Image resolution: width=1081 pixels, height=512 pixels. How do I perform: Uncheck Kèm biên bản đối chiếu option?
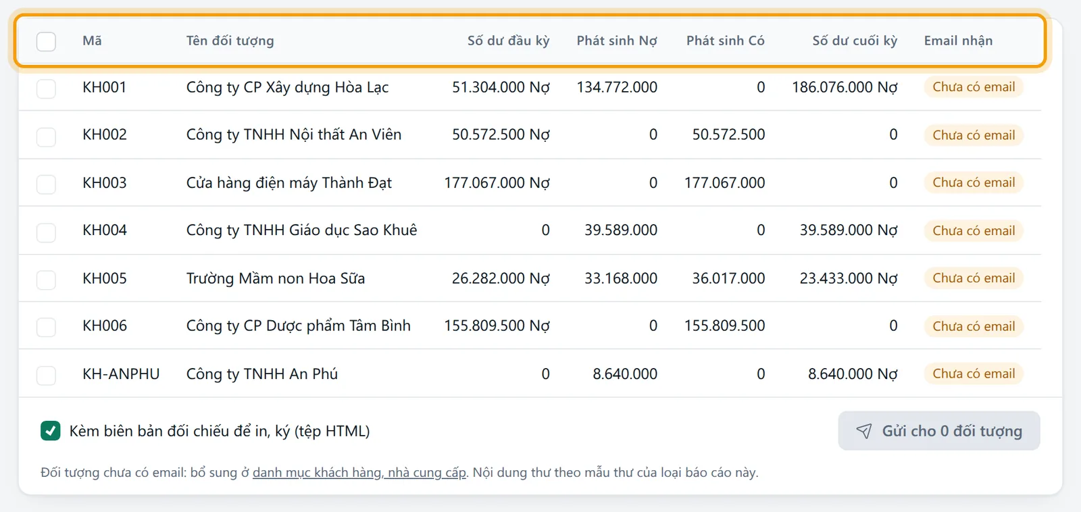51,430
